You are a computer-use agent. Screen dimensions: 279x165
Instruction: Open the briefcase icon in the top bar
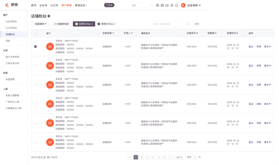pos(157,5)
